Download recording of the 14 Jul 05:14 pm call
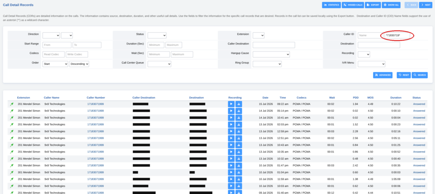This screenshot has width=435, height=194. point(239,111)
